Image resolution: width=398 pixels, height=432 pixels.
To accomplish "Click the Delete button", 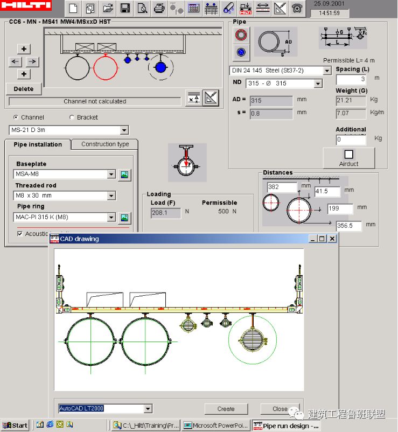I will [x=24, y=89].
